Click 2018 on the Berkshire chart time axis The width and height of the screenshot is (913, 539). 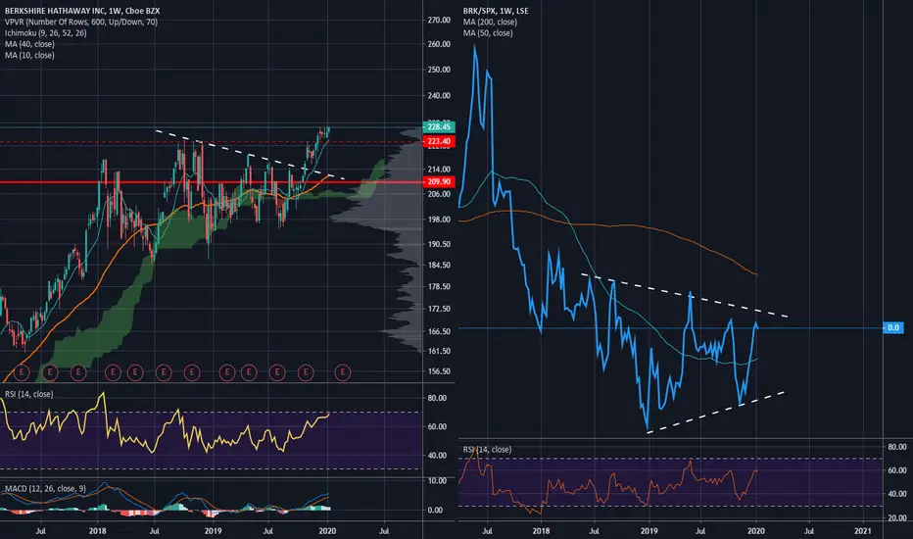[97, 531]
